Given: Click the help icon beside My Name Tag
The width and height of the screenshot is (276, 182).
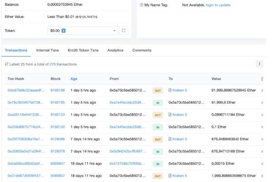Looking at the screenshot, I should [141, 5].
